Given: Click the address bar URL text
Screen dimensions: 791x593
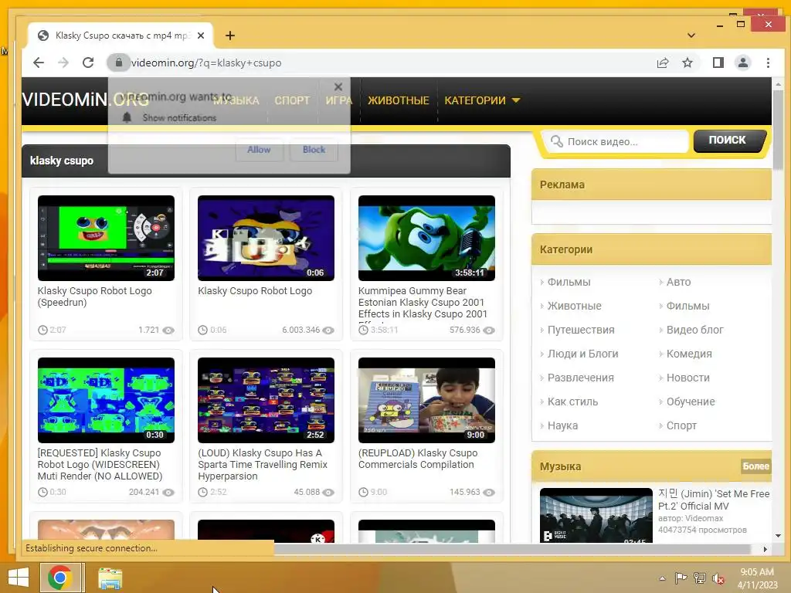Looking at the screenshot, I should (x=206, y=63).
